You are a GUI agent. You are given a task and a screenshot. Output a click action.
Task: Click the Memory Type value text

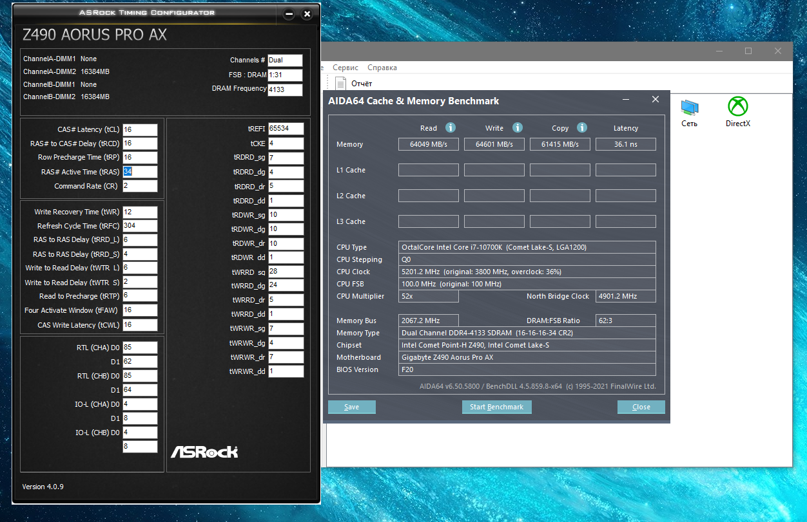pyautogui.click(x=487, y=333)
